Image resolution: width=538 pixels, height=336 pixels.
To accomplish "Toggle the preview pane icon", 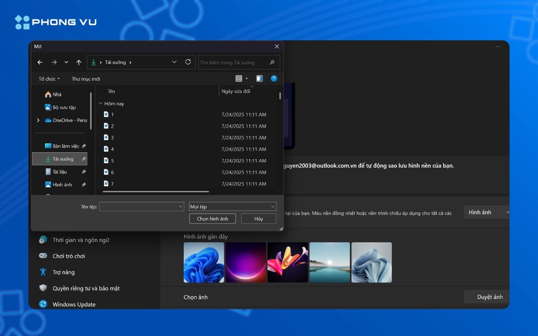I will 259,78.
